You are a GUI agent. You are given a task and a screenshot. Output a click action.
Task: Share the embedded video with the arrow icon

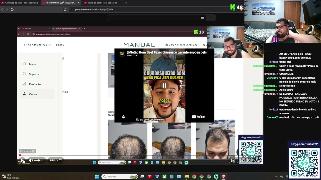coord(124,117)
